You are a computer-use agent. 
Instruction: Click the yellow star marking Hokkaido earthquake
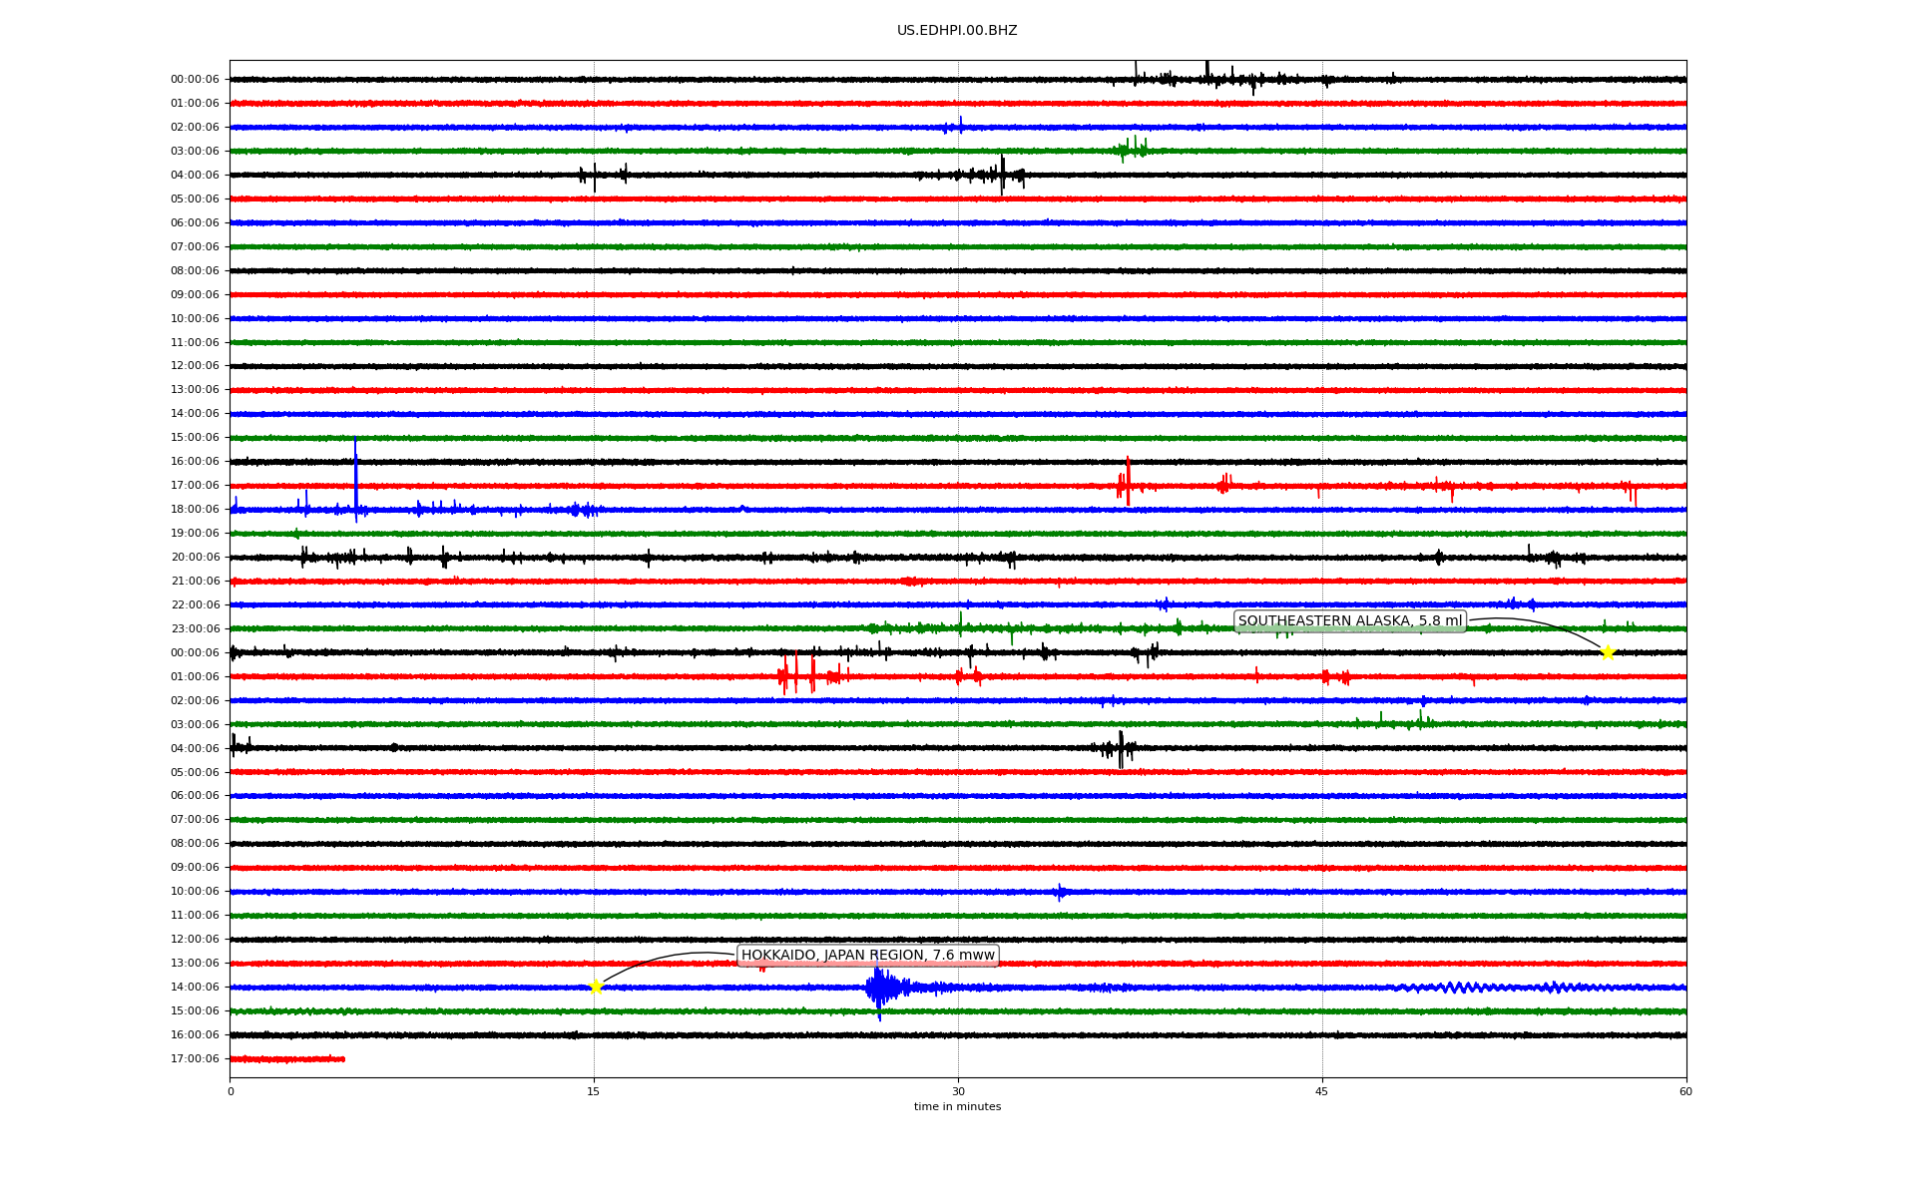click(596, 987)
